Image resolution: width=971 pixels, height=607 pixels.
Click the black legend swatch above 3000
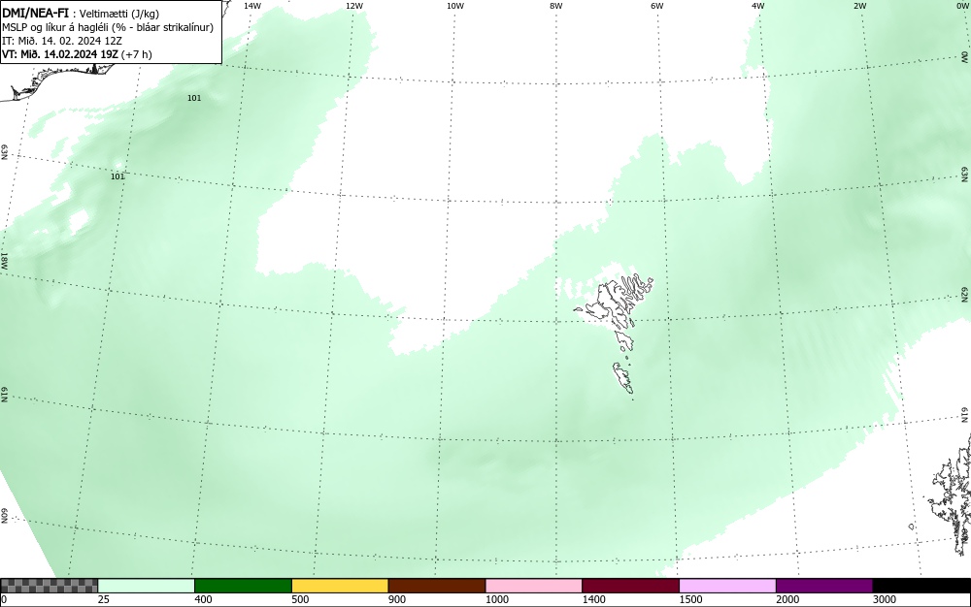[921, 586]
